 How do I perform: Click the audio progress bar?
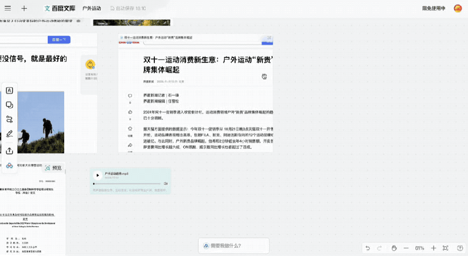point(127,184)
